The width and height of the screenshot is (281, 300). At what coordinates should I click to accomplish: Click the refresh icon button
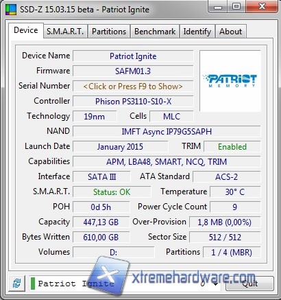coord(16,284)
